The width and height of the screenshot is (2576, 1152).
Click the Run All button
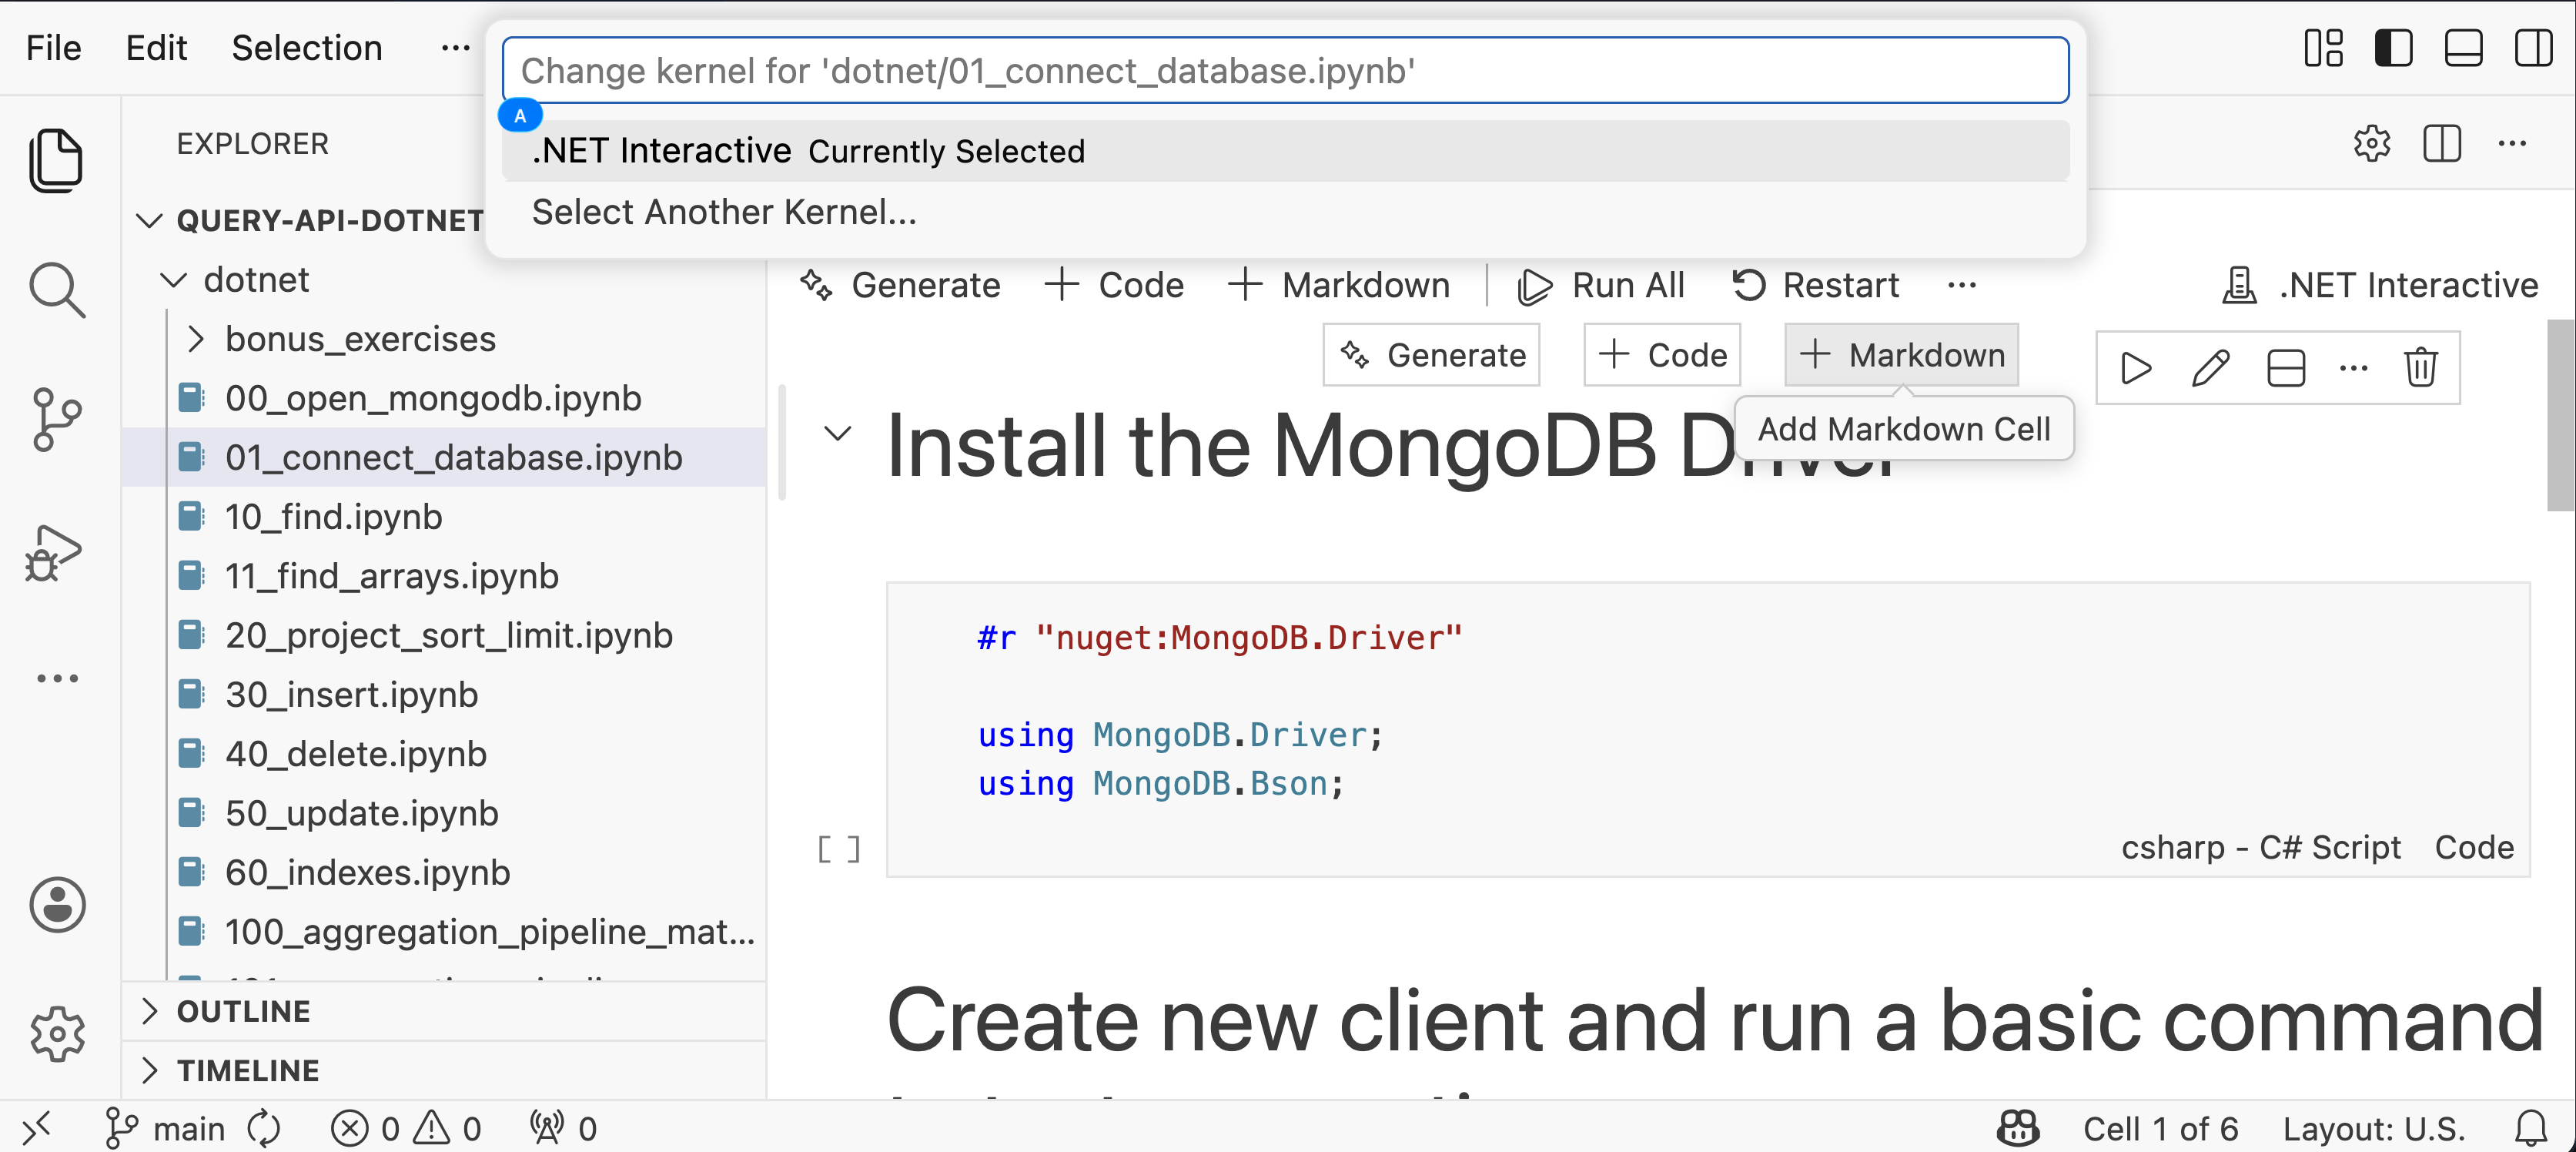[1601, 286]
